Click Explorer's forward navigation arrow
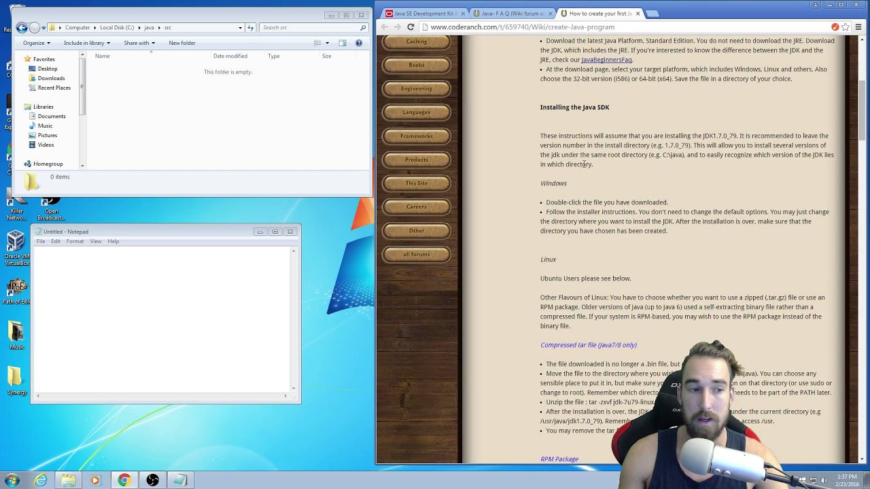This screenshot has width=870, height=489. pos(35,28)
